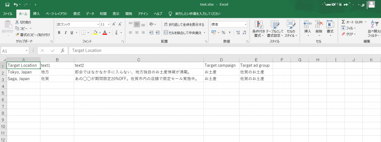
Task: Click the accounting currency format icon
Action: point(214,33)
